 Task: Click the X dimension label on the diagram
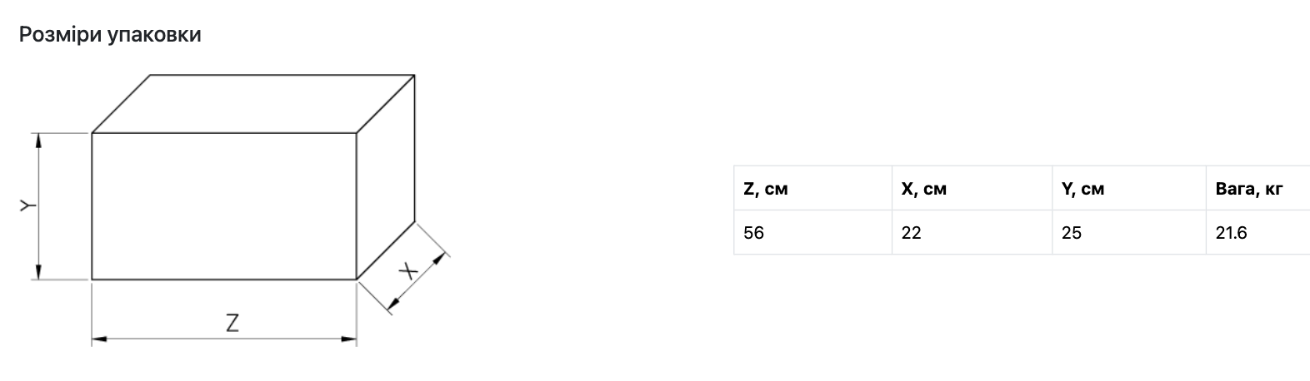pyautogui.click(x=407, y=271)
